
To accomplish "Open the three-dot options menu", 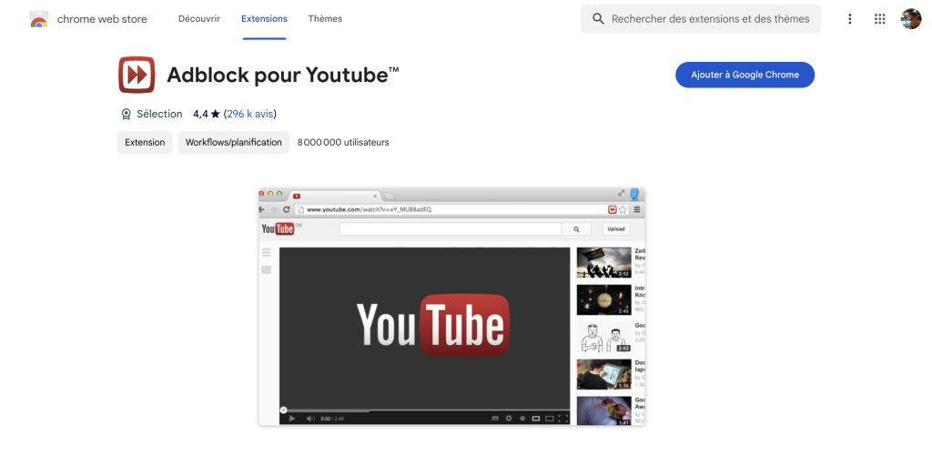I will pos(850,19).
